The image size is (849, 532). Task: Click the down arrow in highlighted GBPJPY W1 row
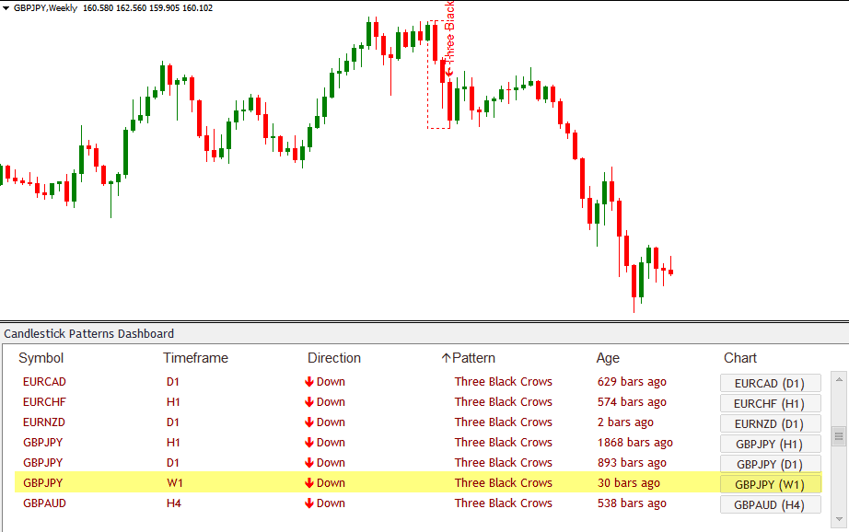tap(309, 483)
